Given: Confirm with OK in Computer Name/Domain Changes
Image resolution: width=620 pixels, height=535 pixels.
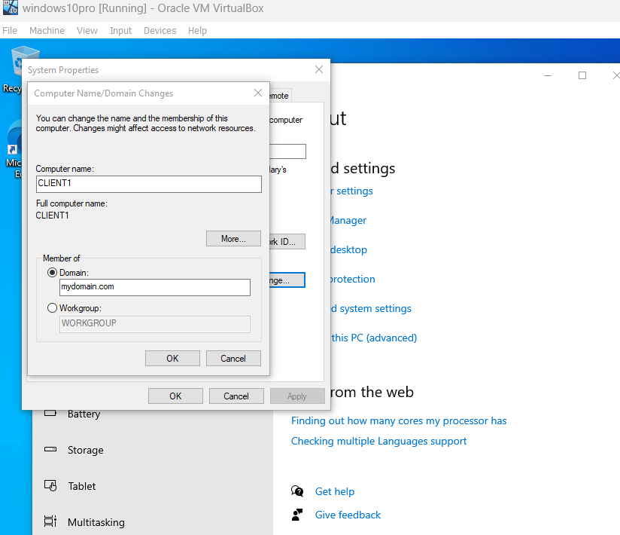Looking at the screenshot, I should click(172, 359).
